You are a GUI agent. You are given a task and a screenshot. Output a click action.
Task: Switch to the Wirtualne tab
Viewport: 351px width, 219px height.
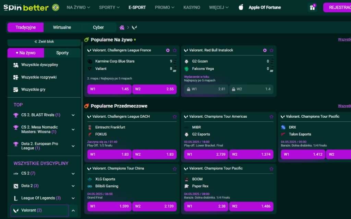tap(62, 27)
